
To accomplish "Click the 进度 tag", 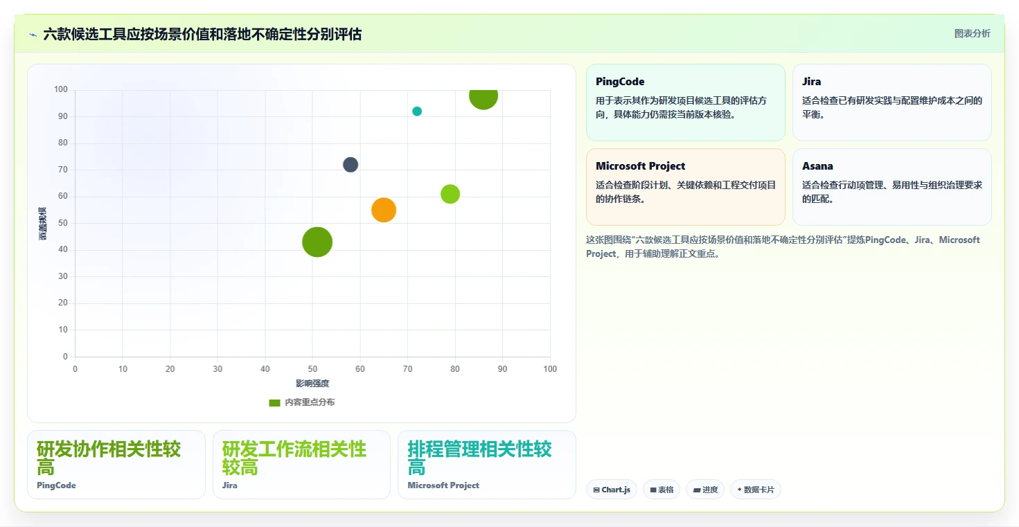I will [705, 490].
